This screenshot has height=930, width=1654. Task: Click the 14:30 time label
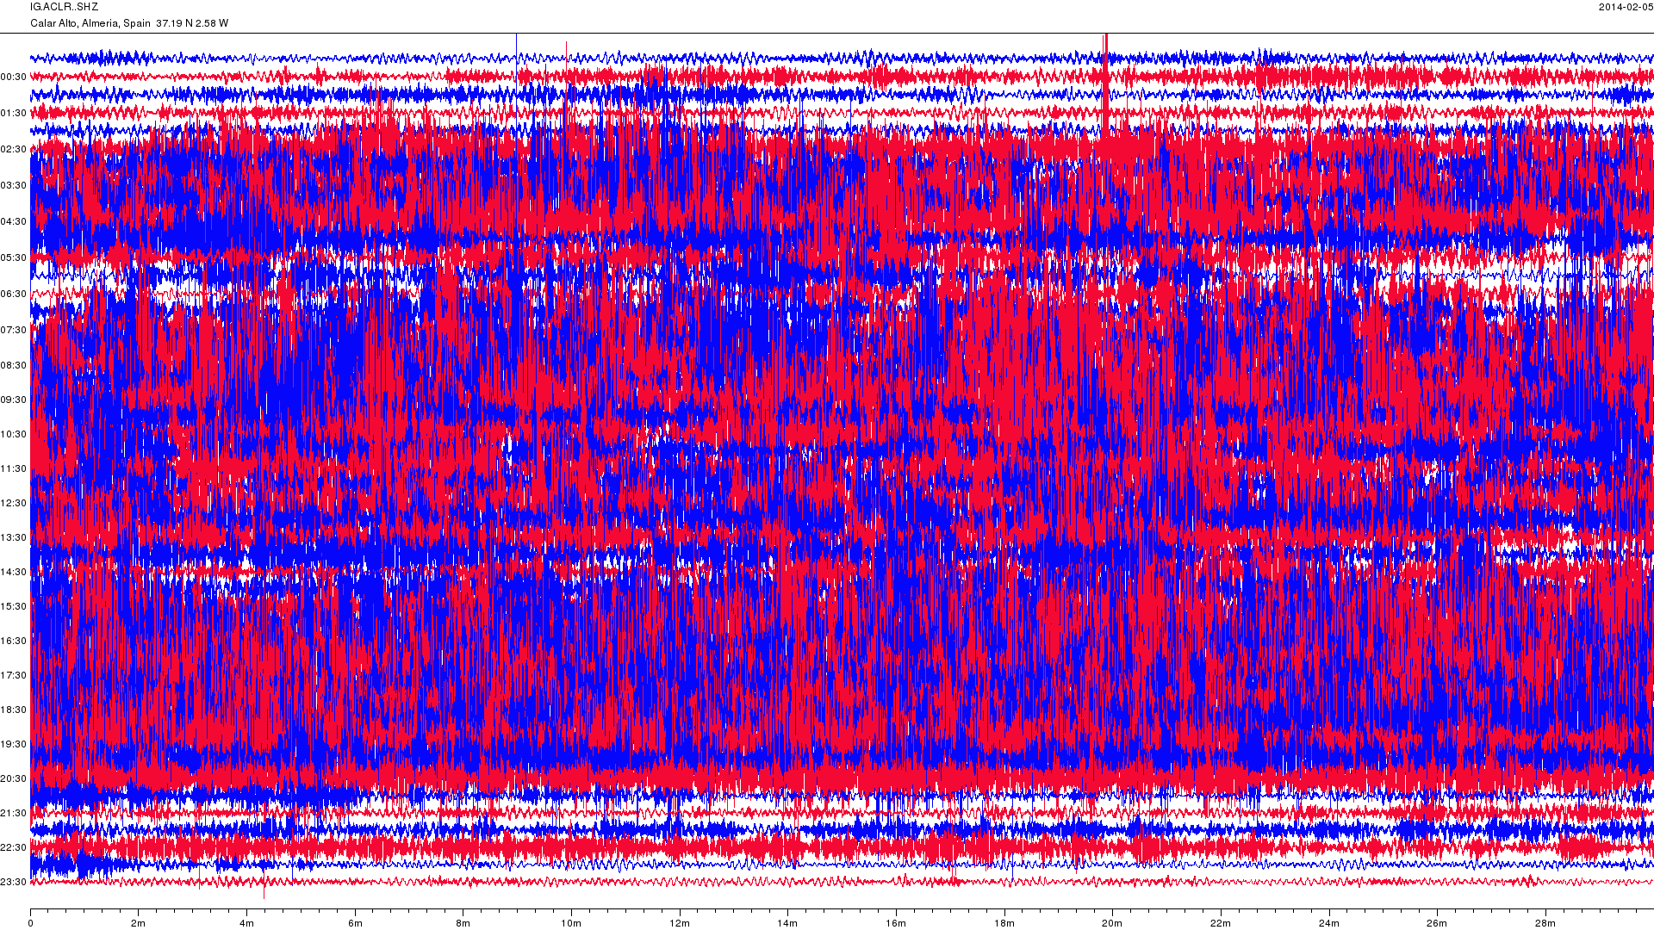pyautogui.click(x=14, y=573)
